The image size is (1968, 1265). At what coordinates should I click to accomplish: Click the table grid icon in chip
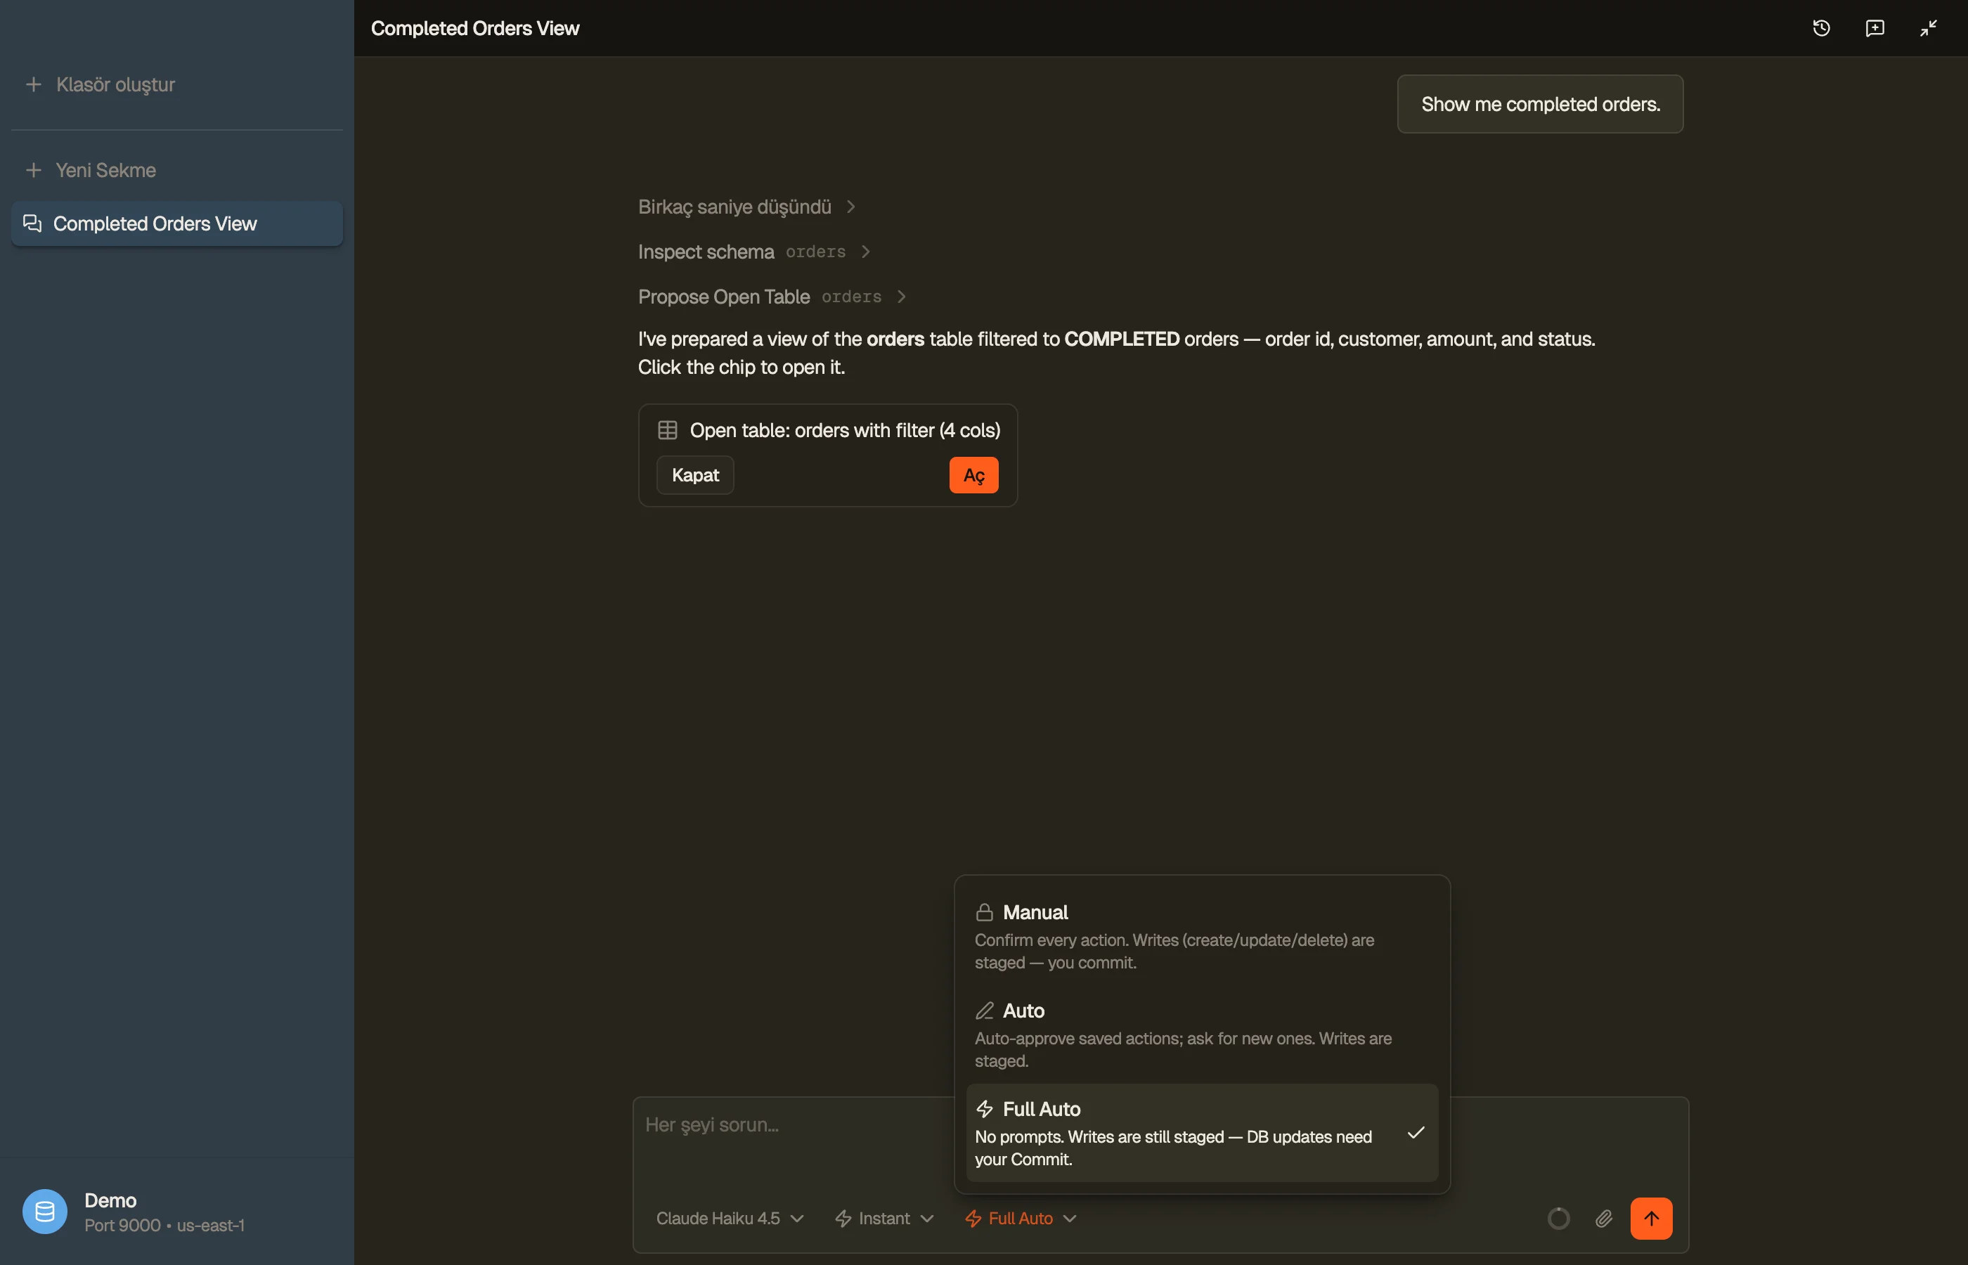(x=667, y=430)
